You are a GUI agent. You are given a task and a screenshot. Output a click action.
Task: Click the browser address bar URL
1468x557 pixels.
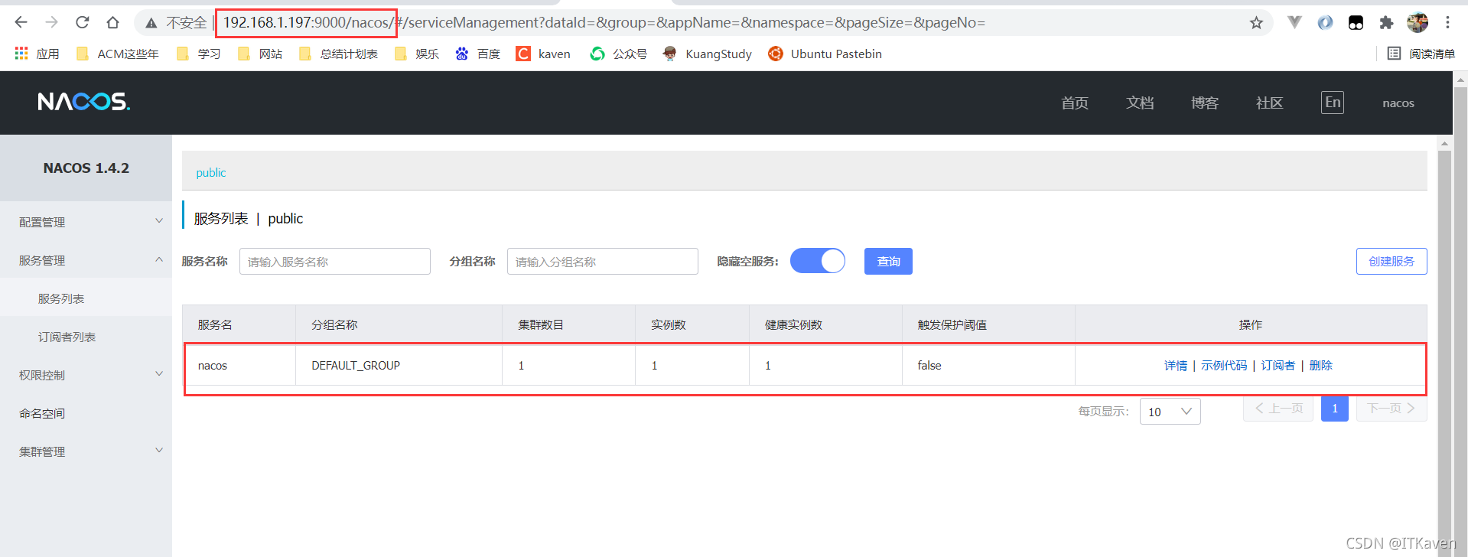604,23
